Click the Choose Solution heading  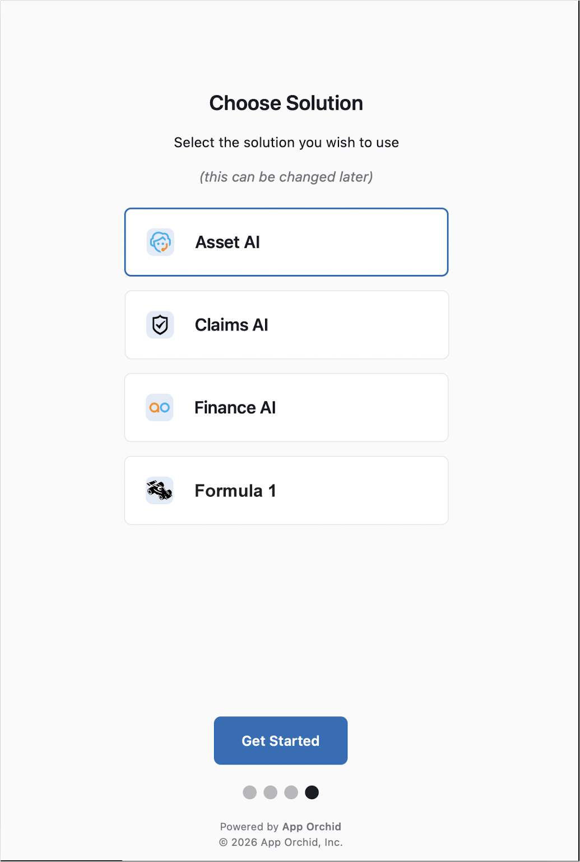(x=286, y=103)
